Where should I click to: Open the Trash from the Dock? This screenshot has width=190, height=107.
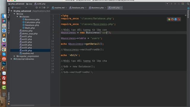(4, 95)
